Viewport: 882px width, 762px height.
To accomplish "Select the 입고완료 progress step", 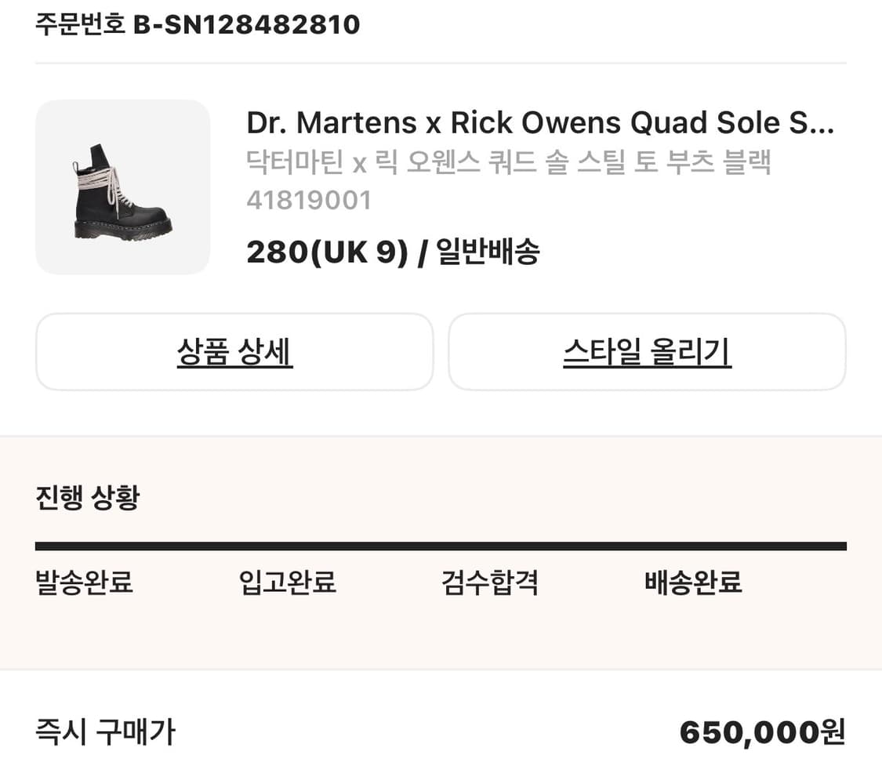I will [286, 582].
